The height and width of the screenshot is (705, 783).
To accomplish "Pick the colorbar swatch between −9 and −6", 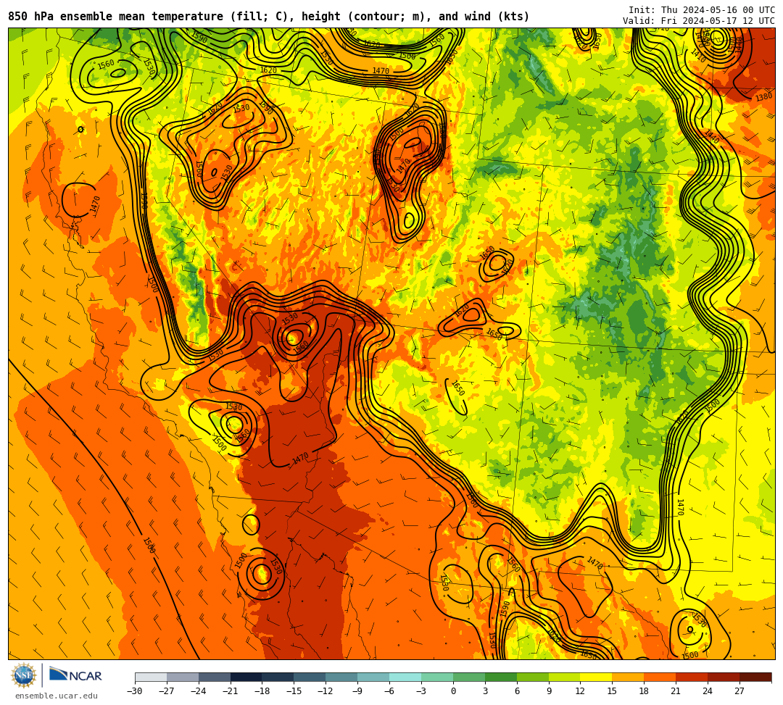I will (373, 677).
